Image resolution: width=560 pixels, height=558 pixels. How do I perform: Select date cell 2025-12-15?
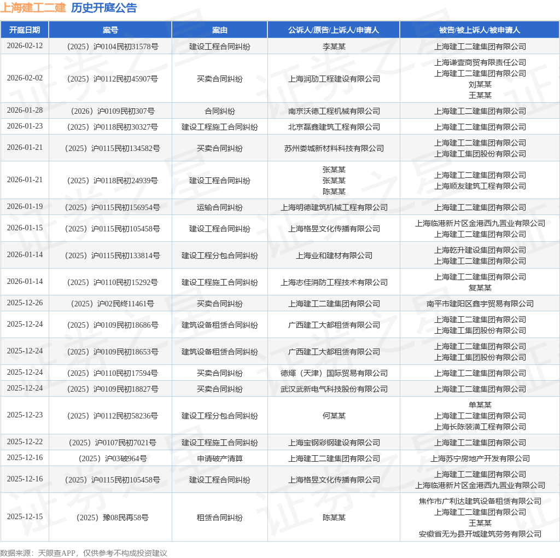pos(25,517)
